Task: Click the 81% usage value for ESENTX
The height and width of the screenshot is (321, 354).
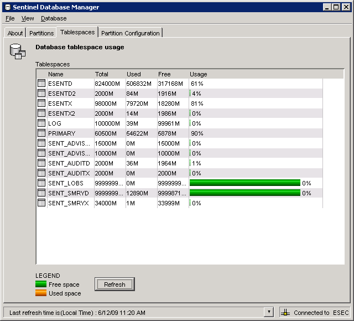Action: pos(197,103)
